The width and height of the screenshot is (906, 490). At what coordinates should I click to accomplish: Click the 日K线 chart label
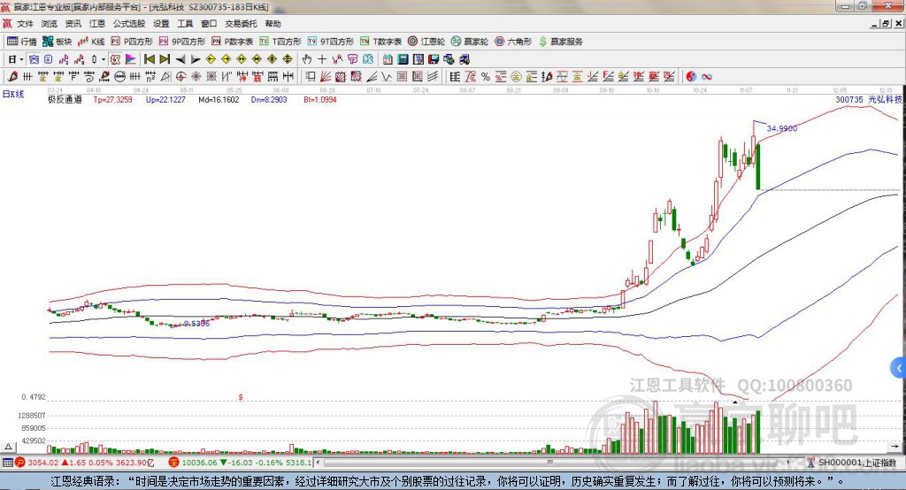(13, 94)
